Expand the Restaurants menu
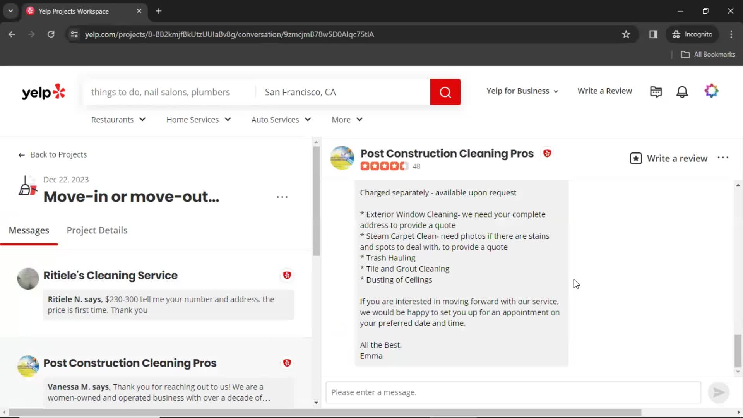Image resolution: width=743 pixels, height=418 pixels. 118,120
